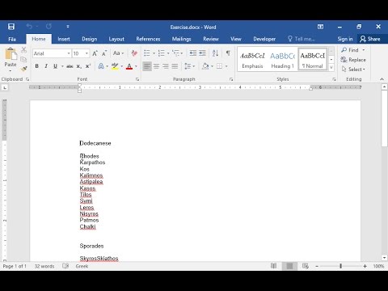Align text left

pyautogui.click(x=147, y=66)
